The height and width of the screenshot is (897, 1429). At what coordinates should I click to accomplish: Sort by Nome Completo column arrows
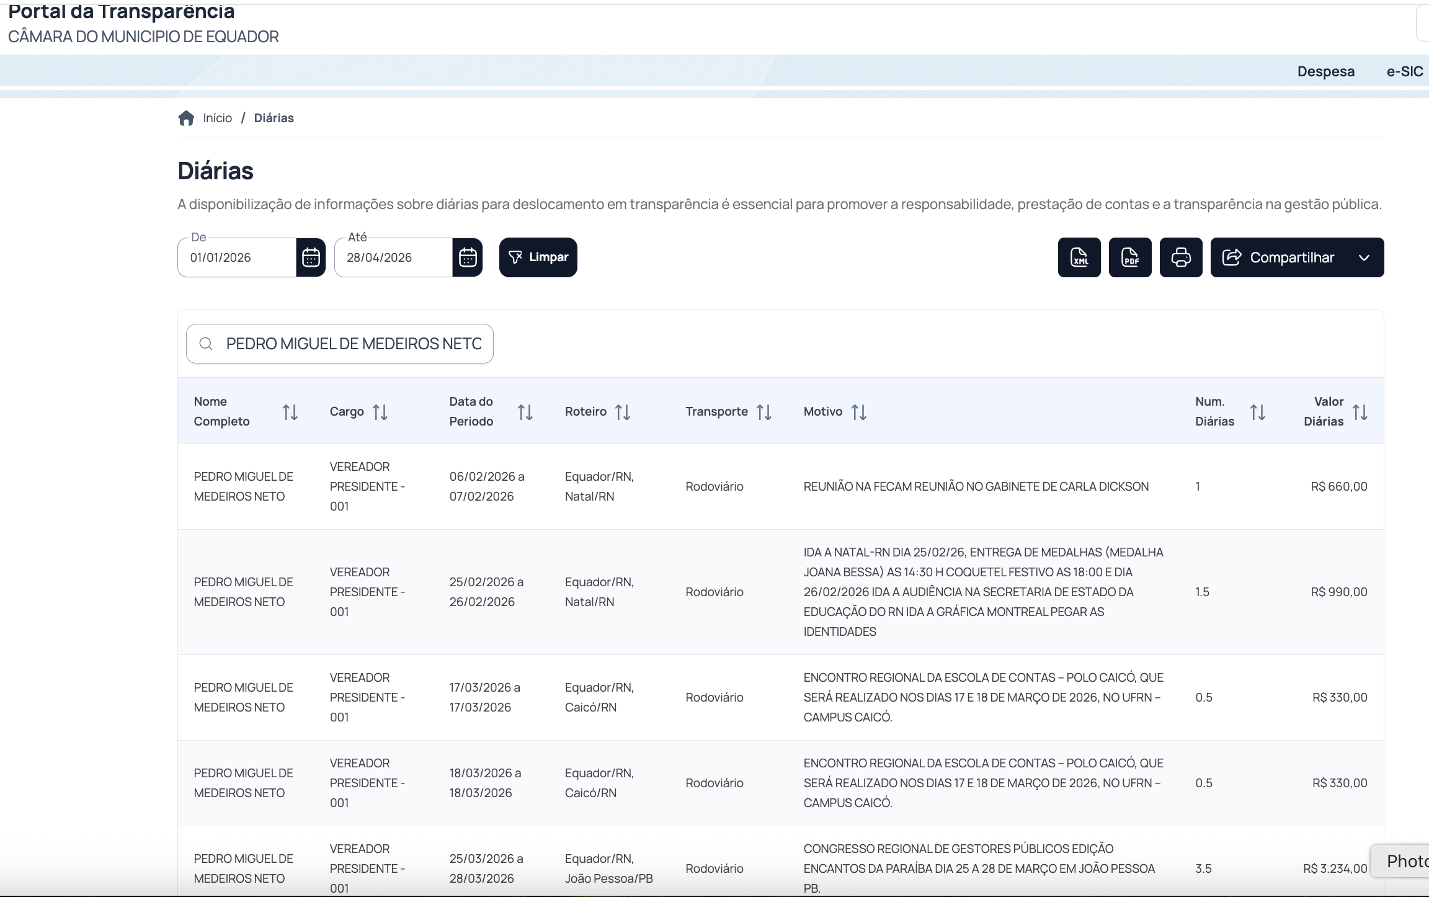(290, 412)
